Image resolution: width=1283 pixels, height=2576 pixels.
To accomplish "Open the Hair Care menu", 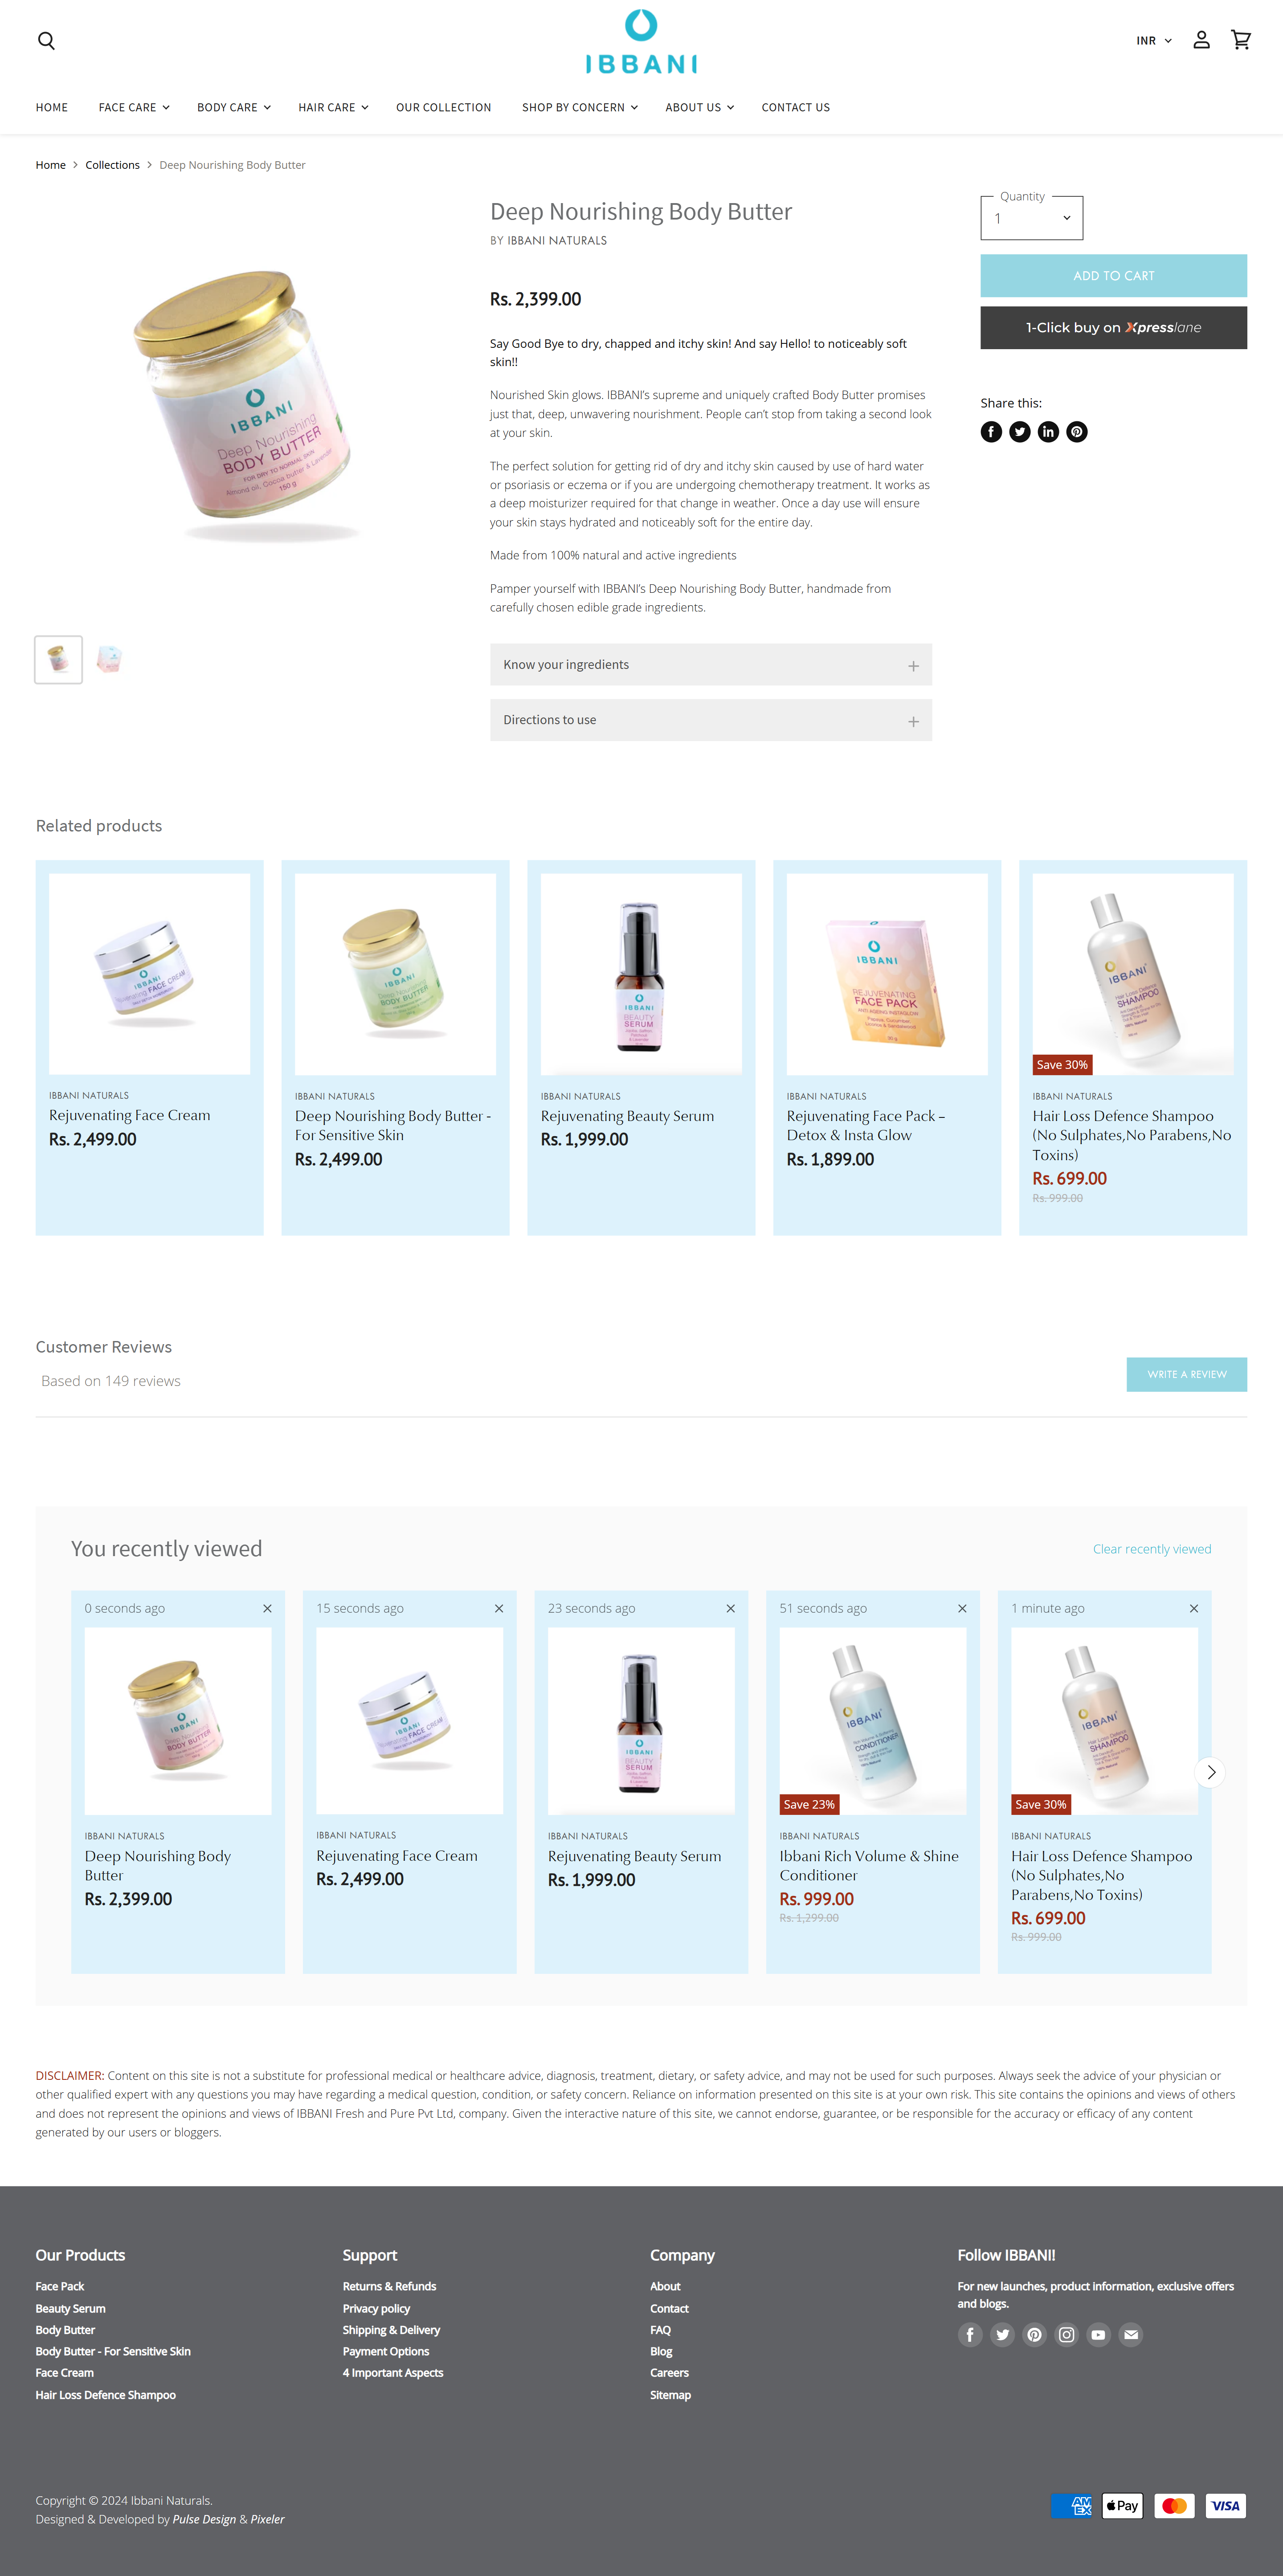I will [x=333, y=107].
